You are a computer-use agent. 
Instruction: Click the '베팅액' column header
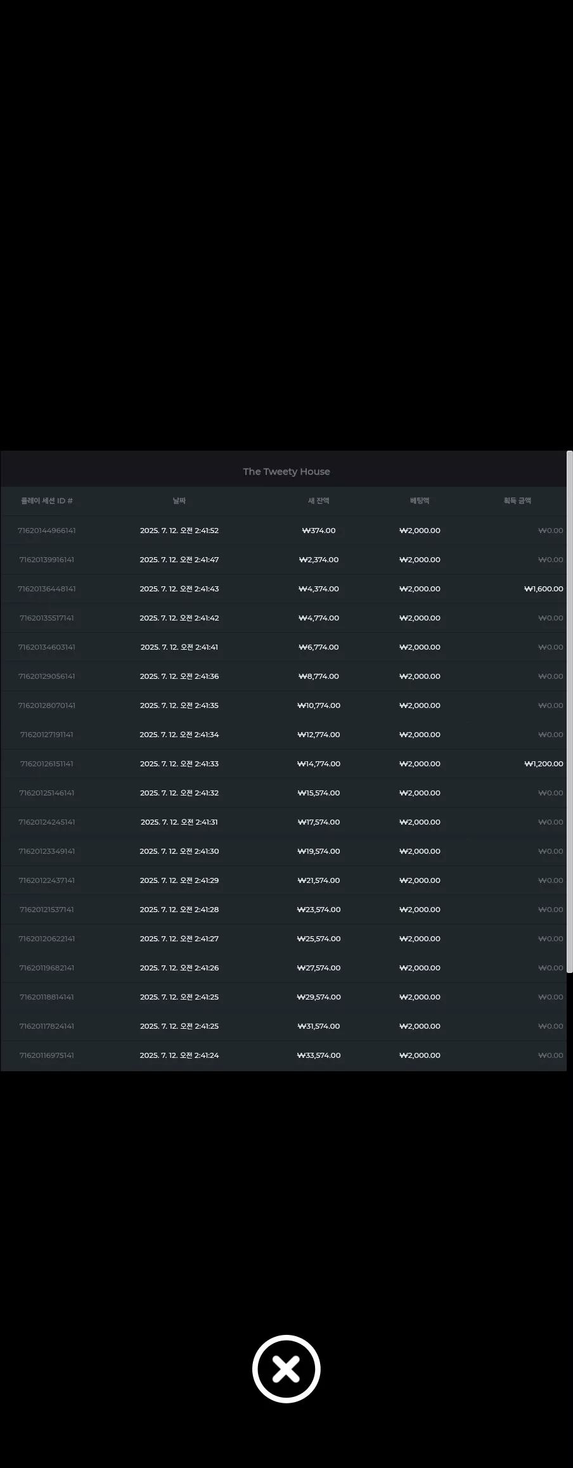point(420,501)
